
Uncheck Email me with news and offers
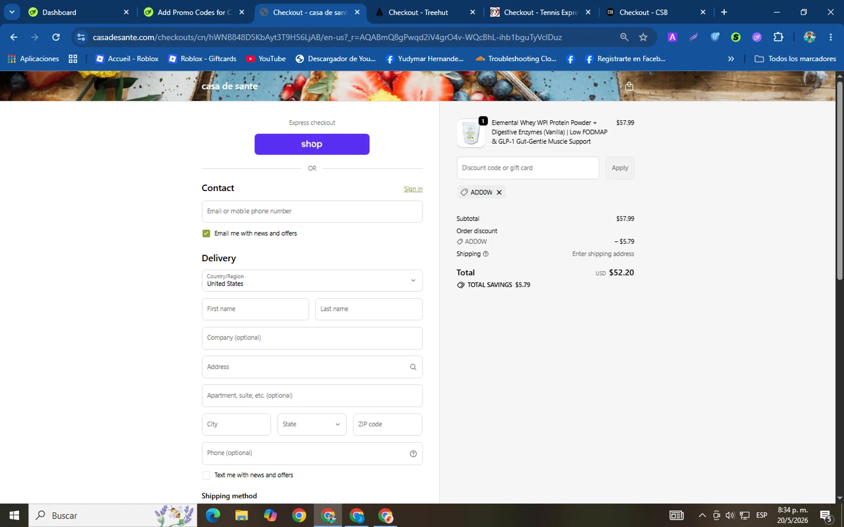click(206, 233)
